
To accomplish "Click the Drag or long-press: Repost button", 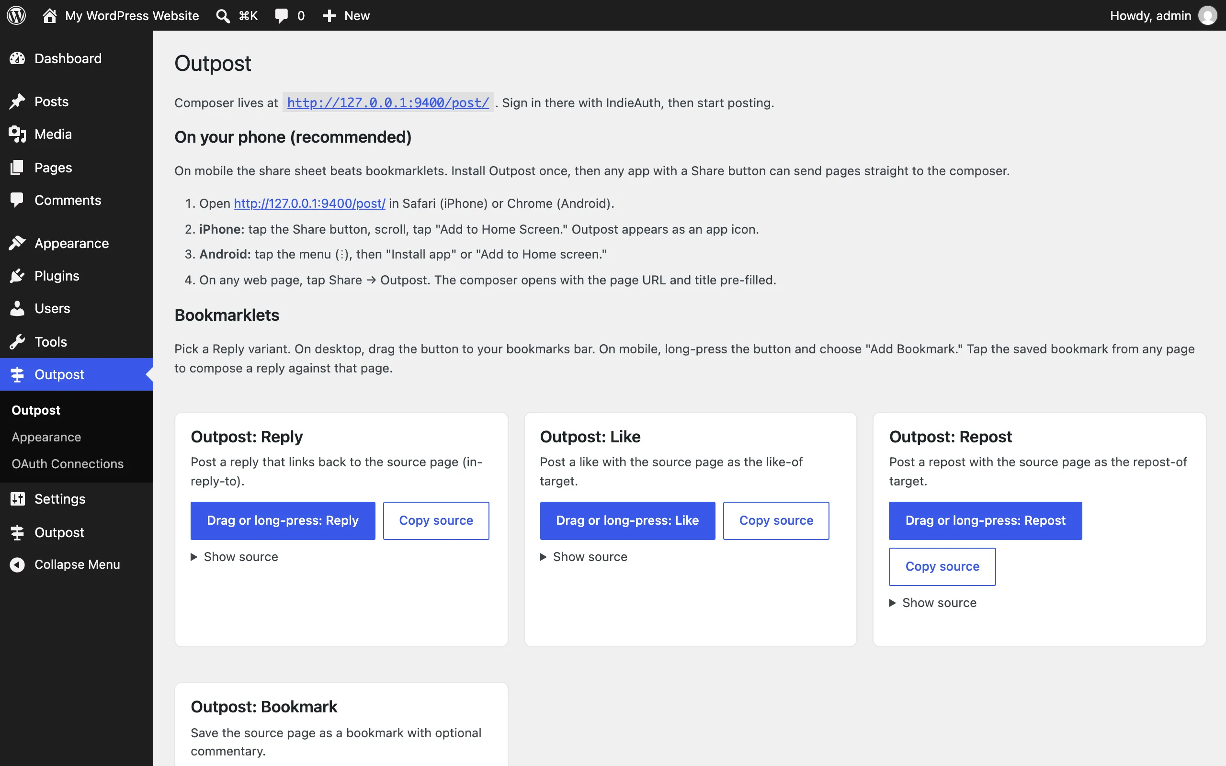I will [x=986, y=521].
